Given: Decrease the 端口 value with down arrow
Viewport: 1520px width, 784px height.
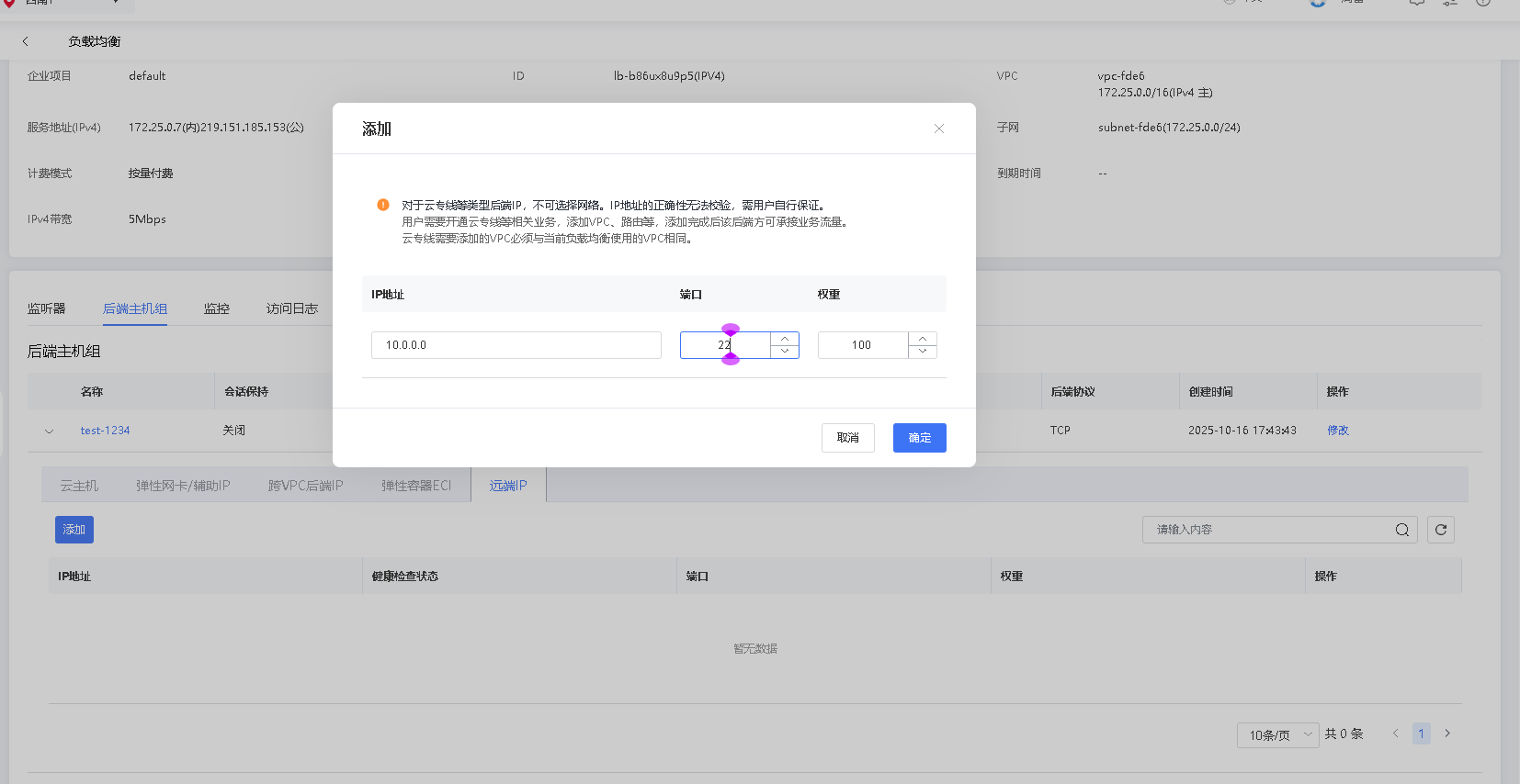Looking at the screenshot, I should click(x=785, y=352).
